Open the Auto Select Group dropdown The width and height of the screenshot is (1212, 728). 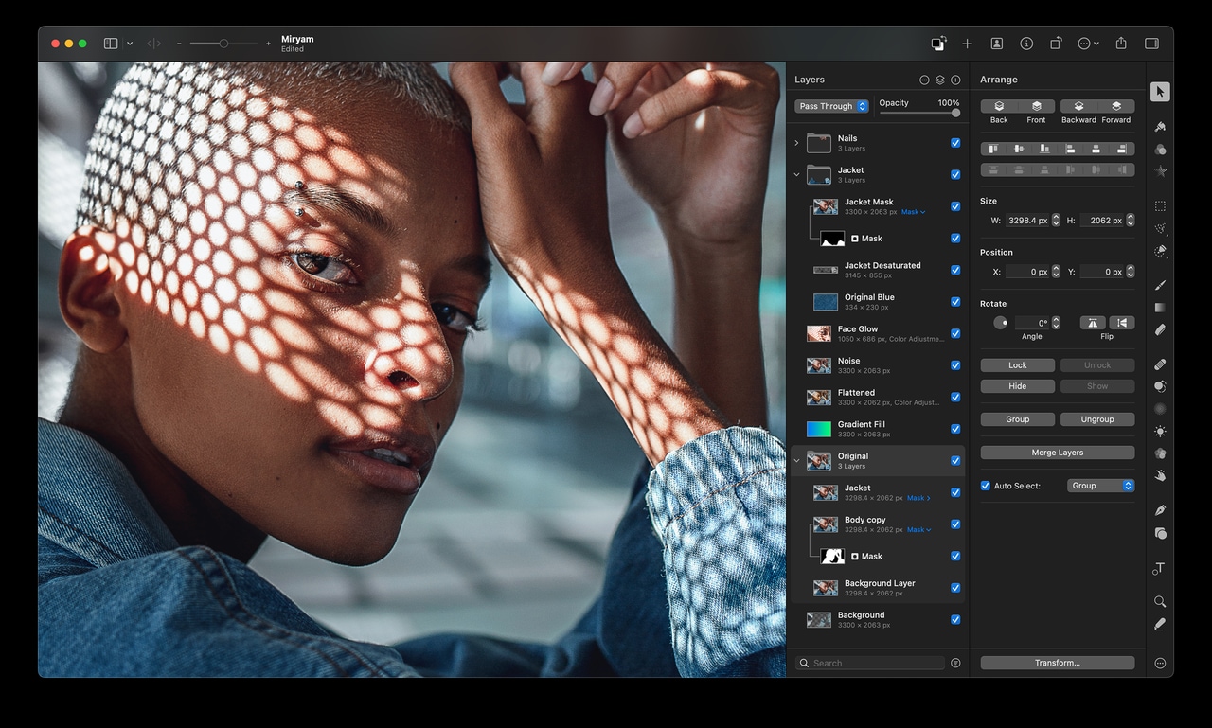tap(1100, 486)
